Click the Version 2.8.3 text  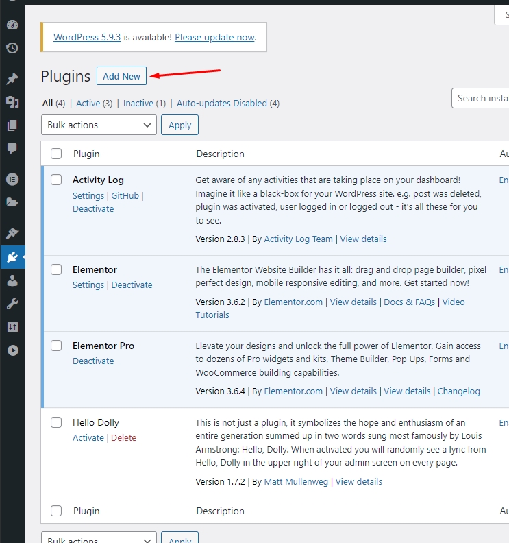click(220, 239)
